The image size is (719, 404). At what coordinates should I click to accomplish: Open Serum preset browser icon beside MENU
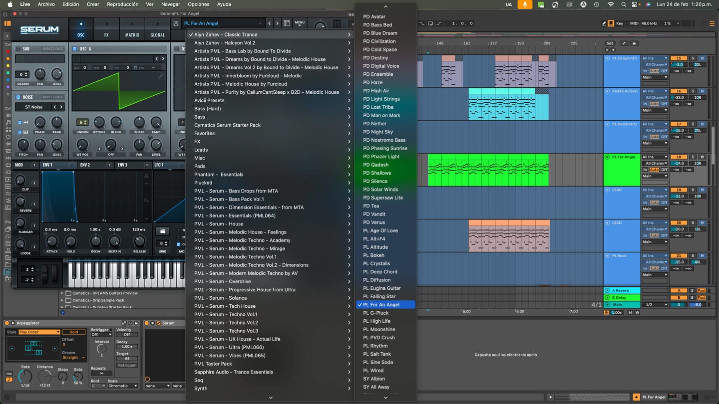[x=287, y=23]
